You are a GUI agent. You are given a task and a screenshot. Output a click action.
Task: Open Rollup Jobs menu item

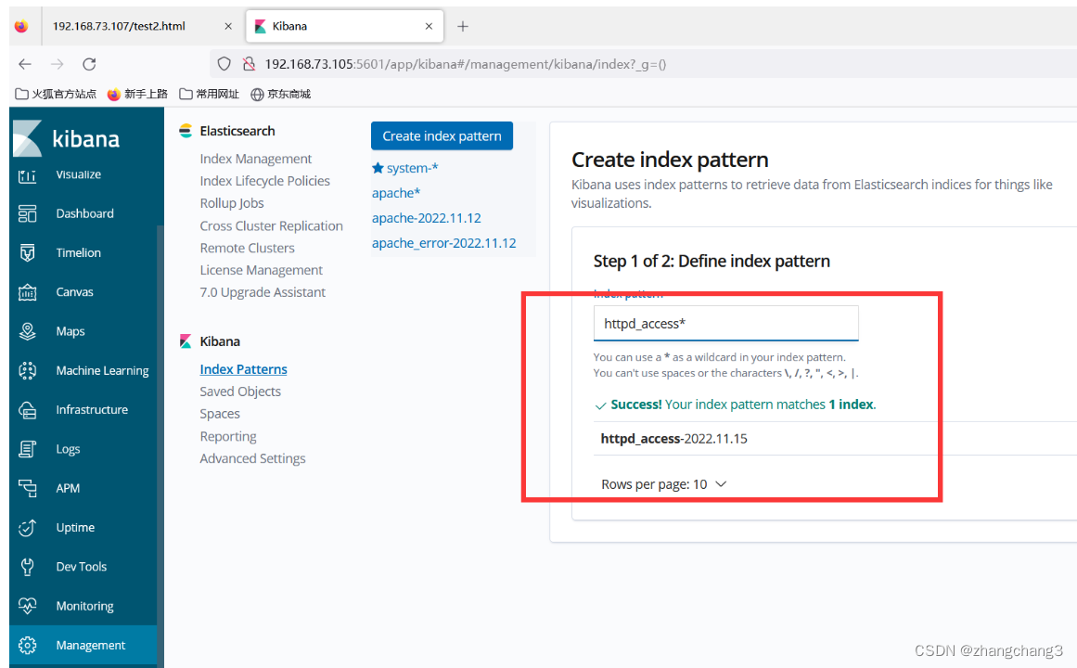[232, 203]
